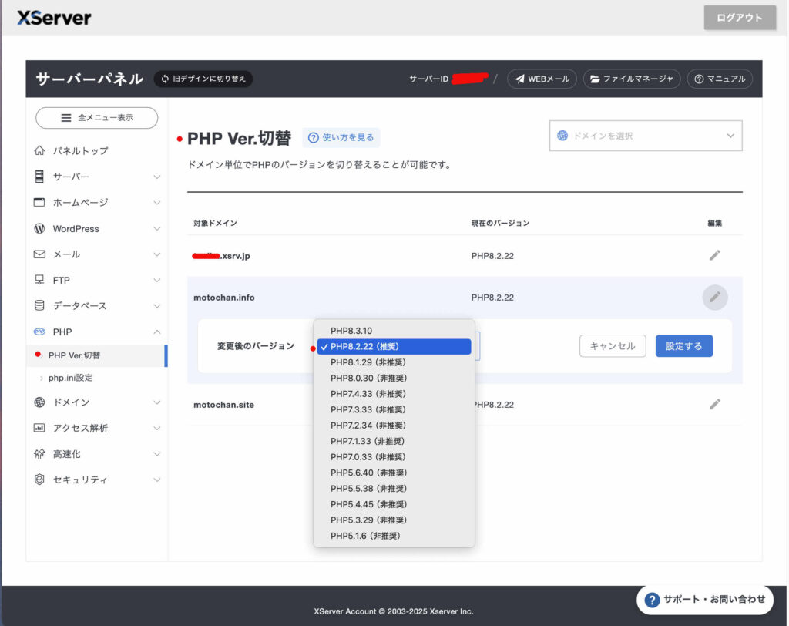Image resolution: width=789 pixels, height=626 pixels.
Task: Expand the ドメイン menu chevron
Action: click(157, 402)
